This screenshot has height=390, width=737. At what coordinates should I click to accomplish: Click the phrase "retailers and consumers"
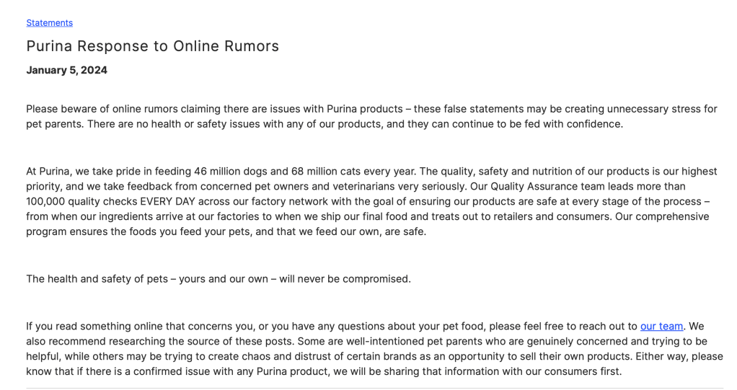[x=548, y=216]
